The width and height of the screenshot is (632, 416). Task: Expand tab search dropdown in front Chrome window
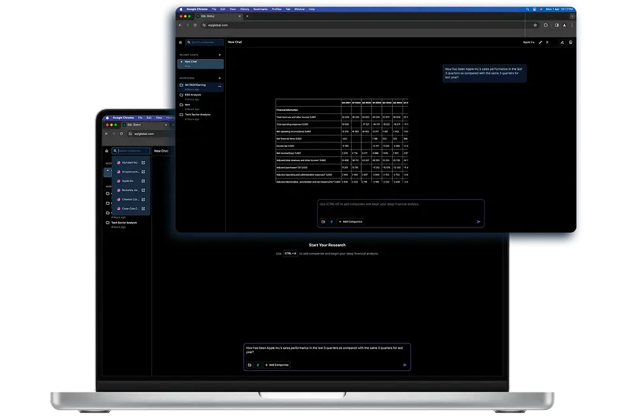click(x=572, y=16)
